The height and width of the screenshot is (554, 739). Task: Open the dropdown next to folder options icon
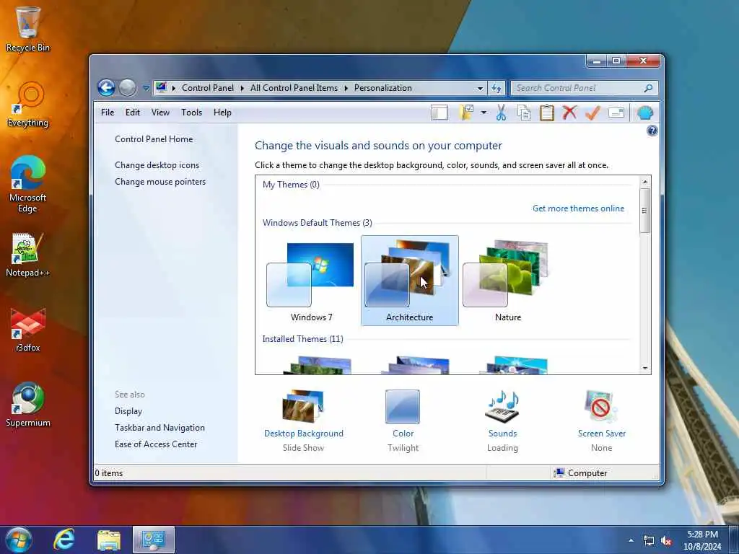point(484,113)
